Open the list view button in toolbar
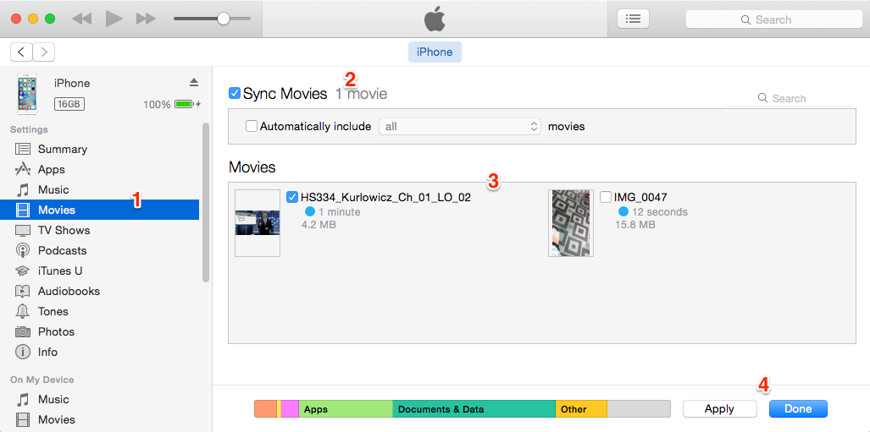 click(x=633, y=19)
